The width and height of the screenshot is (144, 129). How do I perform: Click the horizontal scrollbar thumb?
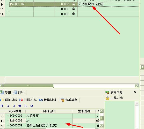coord(28,86)
